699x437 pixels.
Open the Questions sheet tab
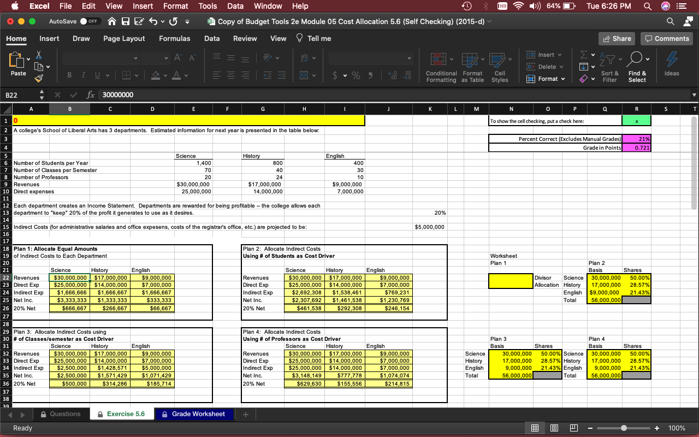point(60,414)
